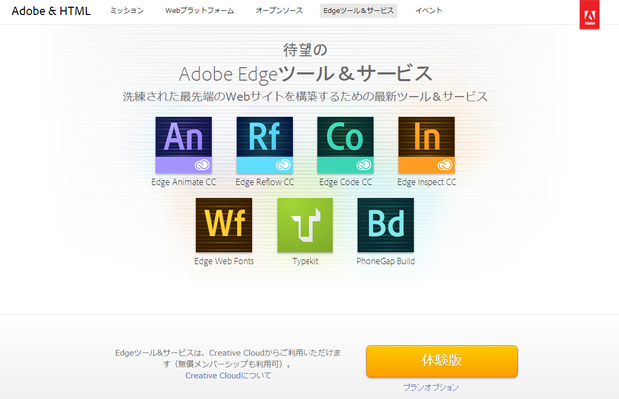This screenshot has width=619, height=399.
Task: Click the Typekit text label
Action: 306,261
